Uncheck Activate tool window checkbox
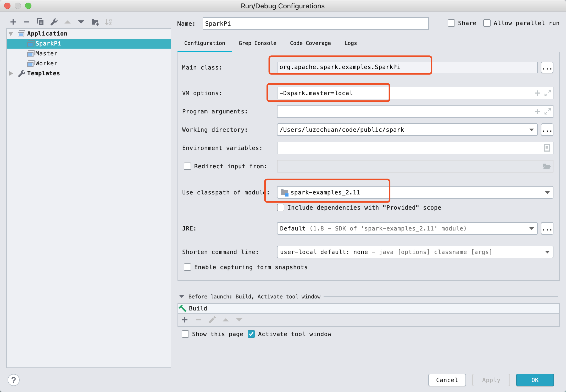566x392 pixels. click(251, 334)
